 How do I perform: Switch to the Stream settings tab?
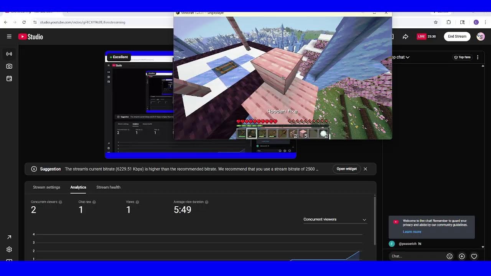tap(46, 187)
